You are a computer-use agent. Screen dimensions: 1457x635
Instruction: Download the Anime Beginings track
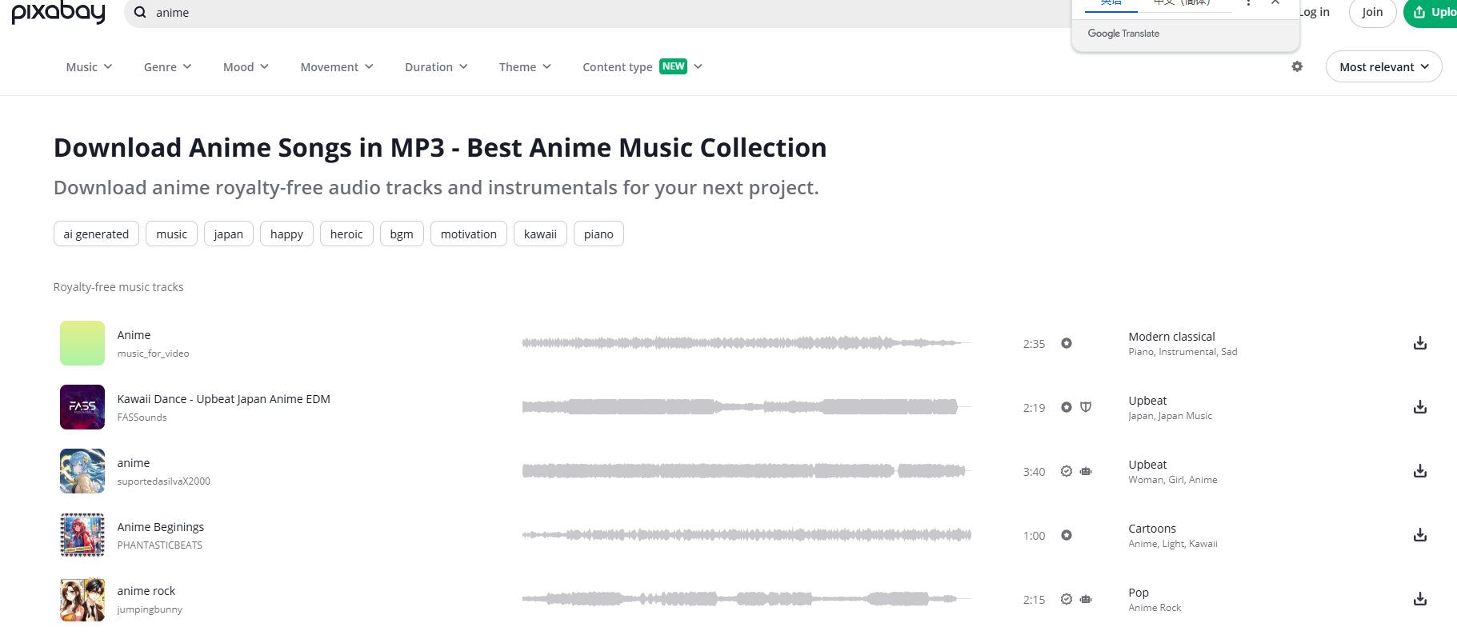point(1419,535)
